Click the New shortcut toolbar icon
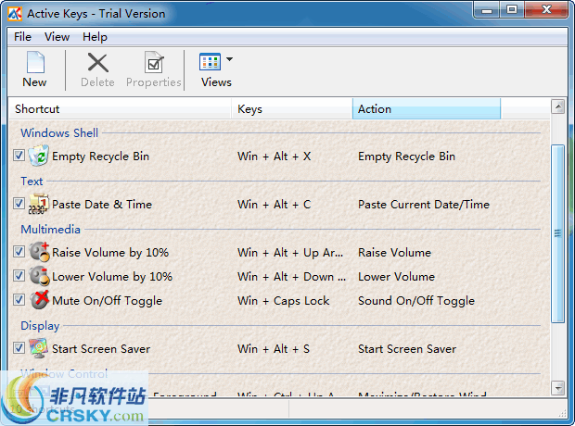The width and height of the screenshot is (575, 426). click(x=35, y=63)
